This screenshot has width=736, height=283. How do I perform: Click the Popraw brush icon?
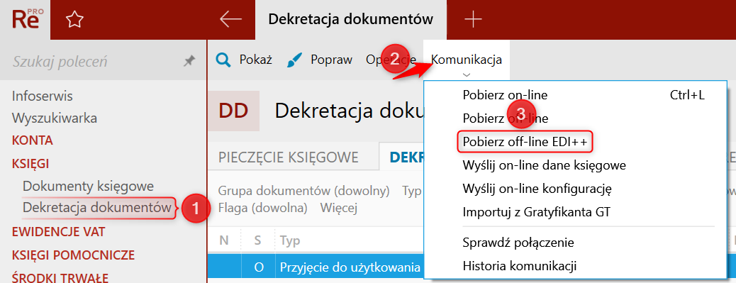click(x=294, y=60)
